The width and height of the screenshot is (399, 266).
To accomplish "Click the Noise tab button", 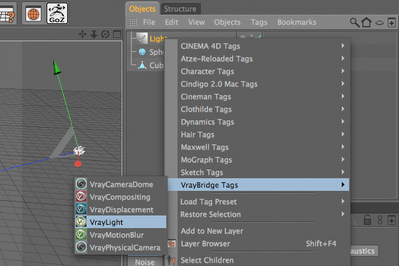I will point(145,261).
